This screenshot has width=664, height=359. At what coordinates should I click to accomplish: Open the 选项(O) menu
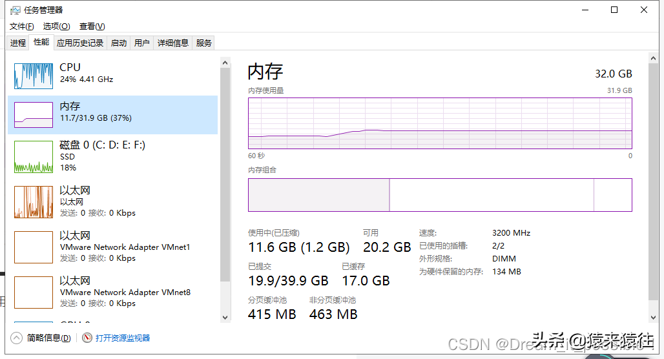tap(56, 26)
